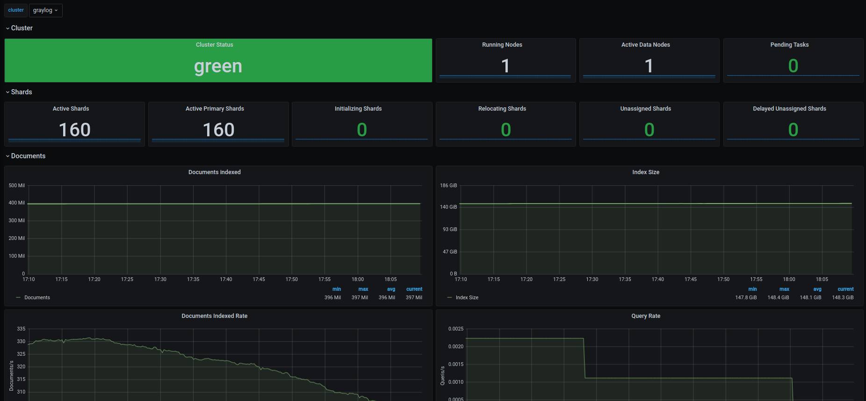The image size is (866, 401).
Task: Click the Index Size legend color line
Action: tap(450, 297)
